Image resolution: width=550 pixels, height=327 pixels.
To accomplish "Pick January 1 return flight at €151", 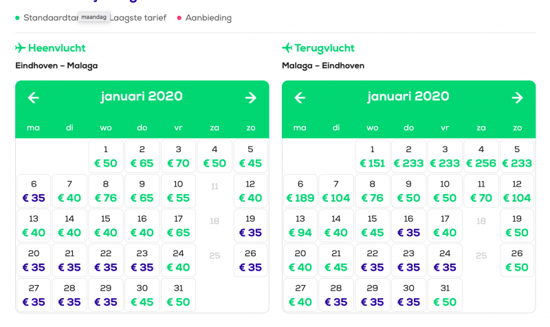I will click(x=372, y=156).
